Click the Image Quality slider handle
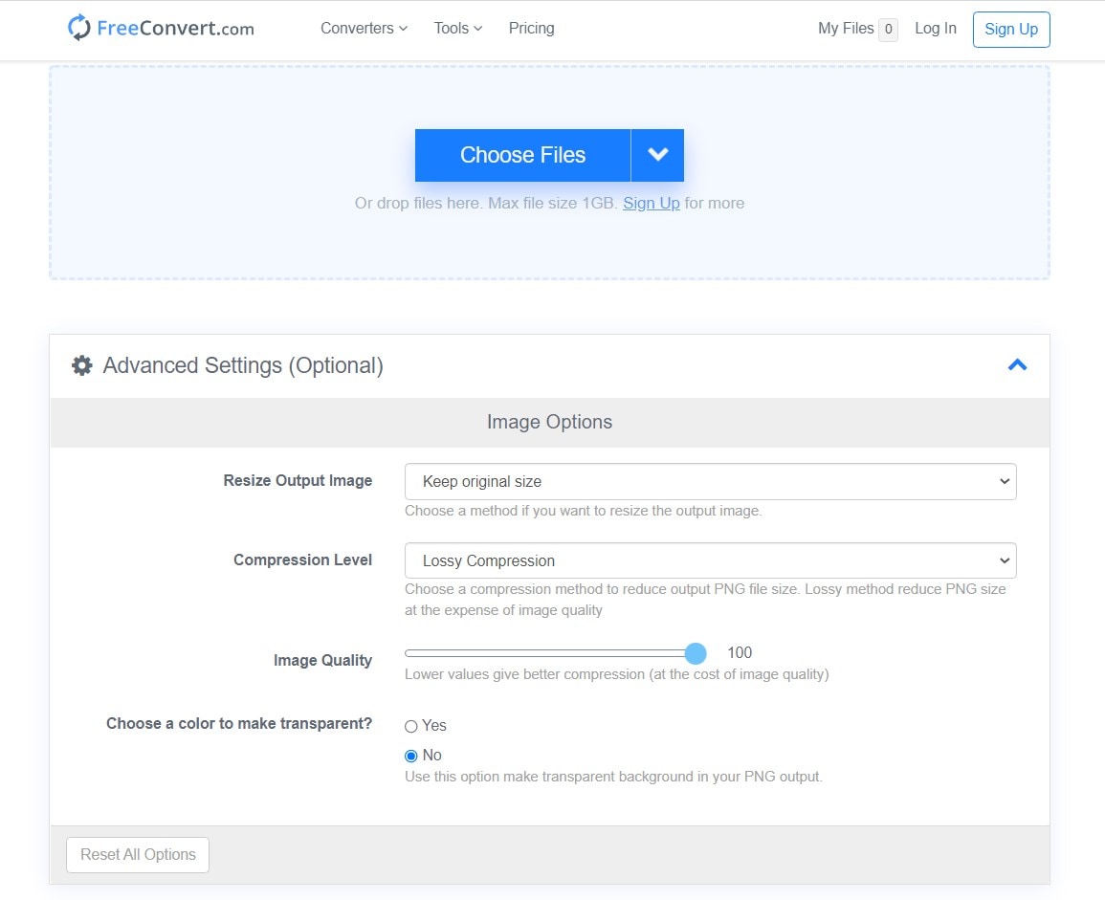Viewport: 1105px width, 900px height. click(696, 653)
